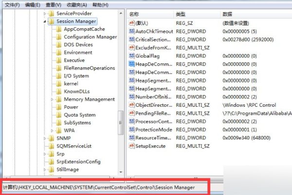Image resolution: width=292 pixels, height=195 pixels.
Task: Click the SubSystems folder icon
Action: click(58, 123)
